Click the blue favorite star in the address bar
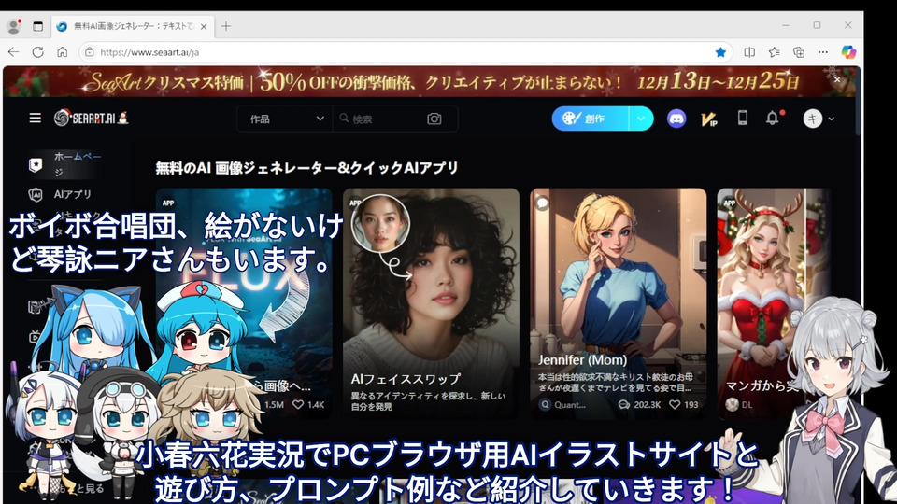This screenshot has height=504, width=897. [x=720, y=52]
